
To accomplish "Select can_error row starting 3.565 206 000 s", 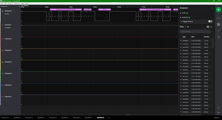I will 196,47.
